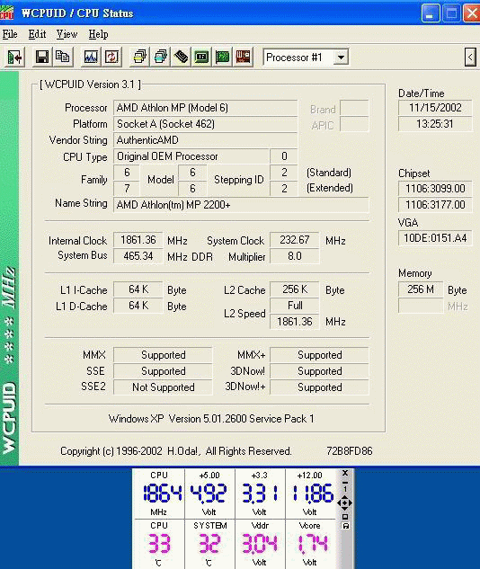Click the L2 Speed 'Full' field

tap(295, 306)
